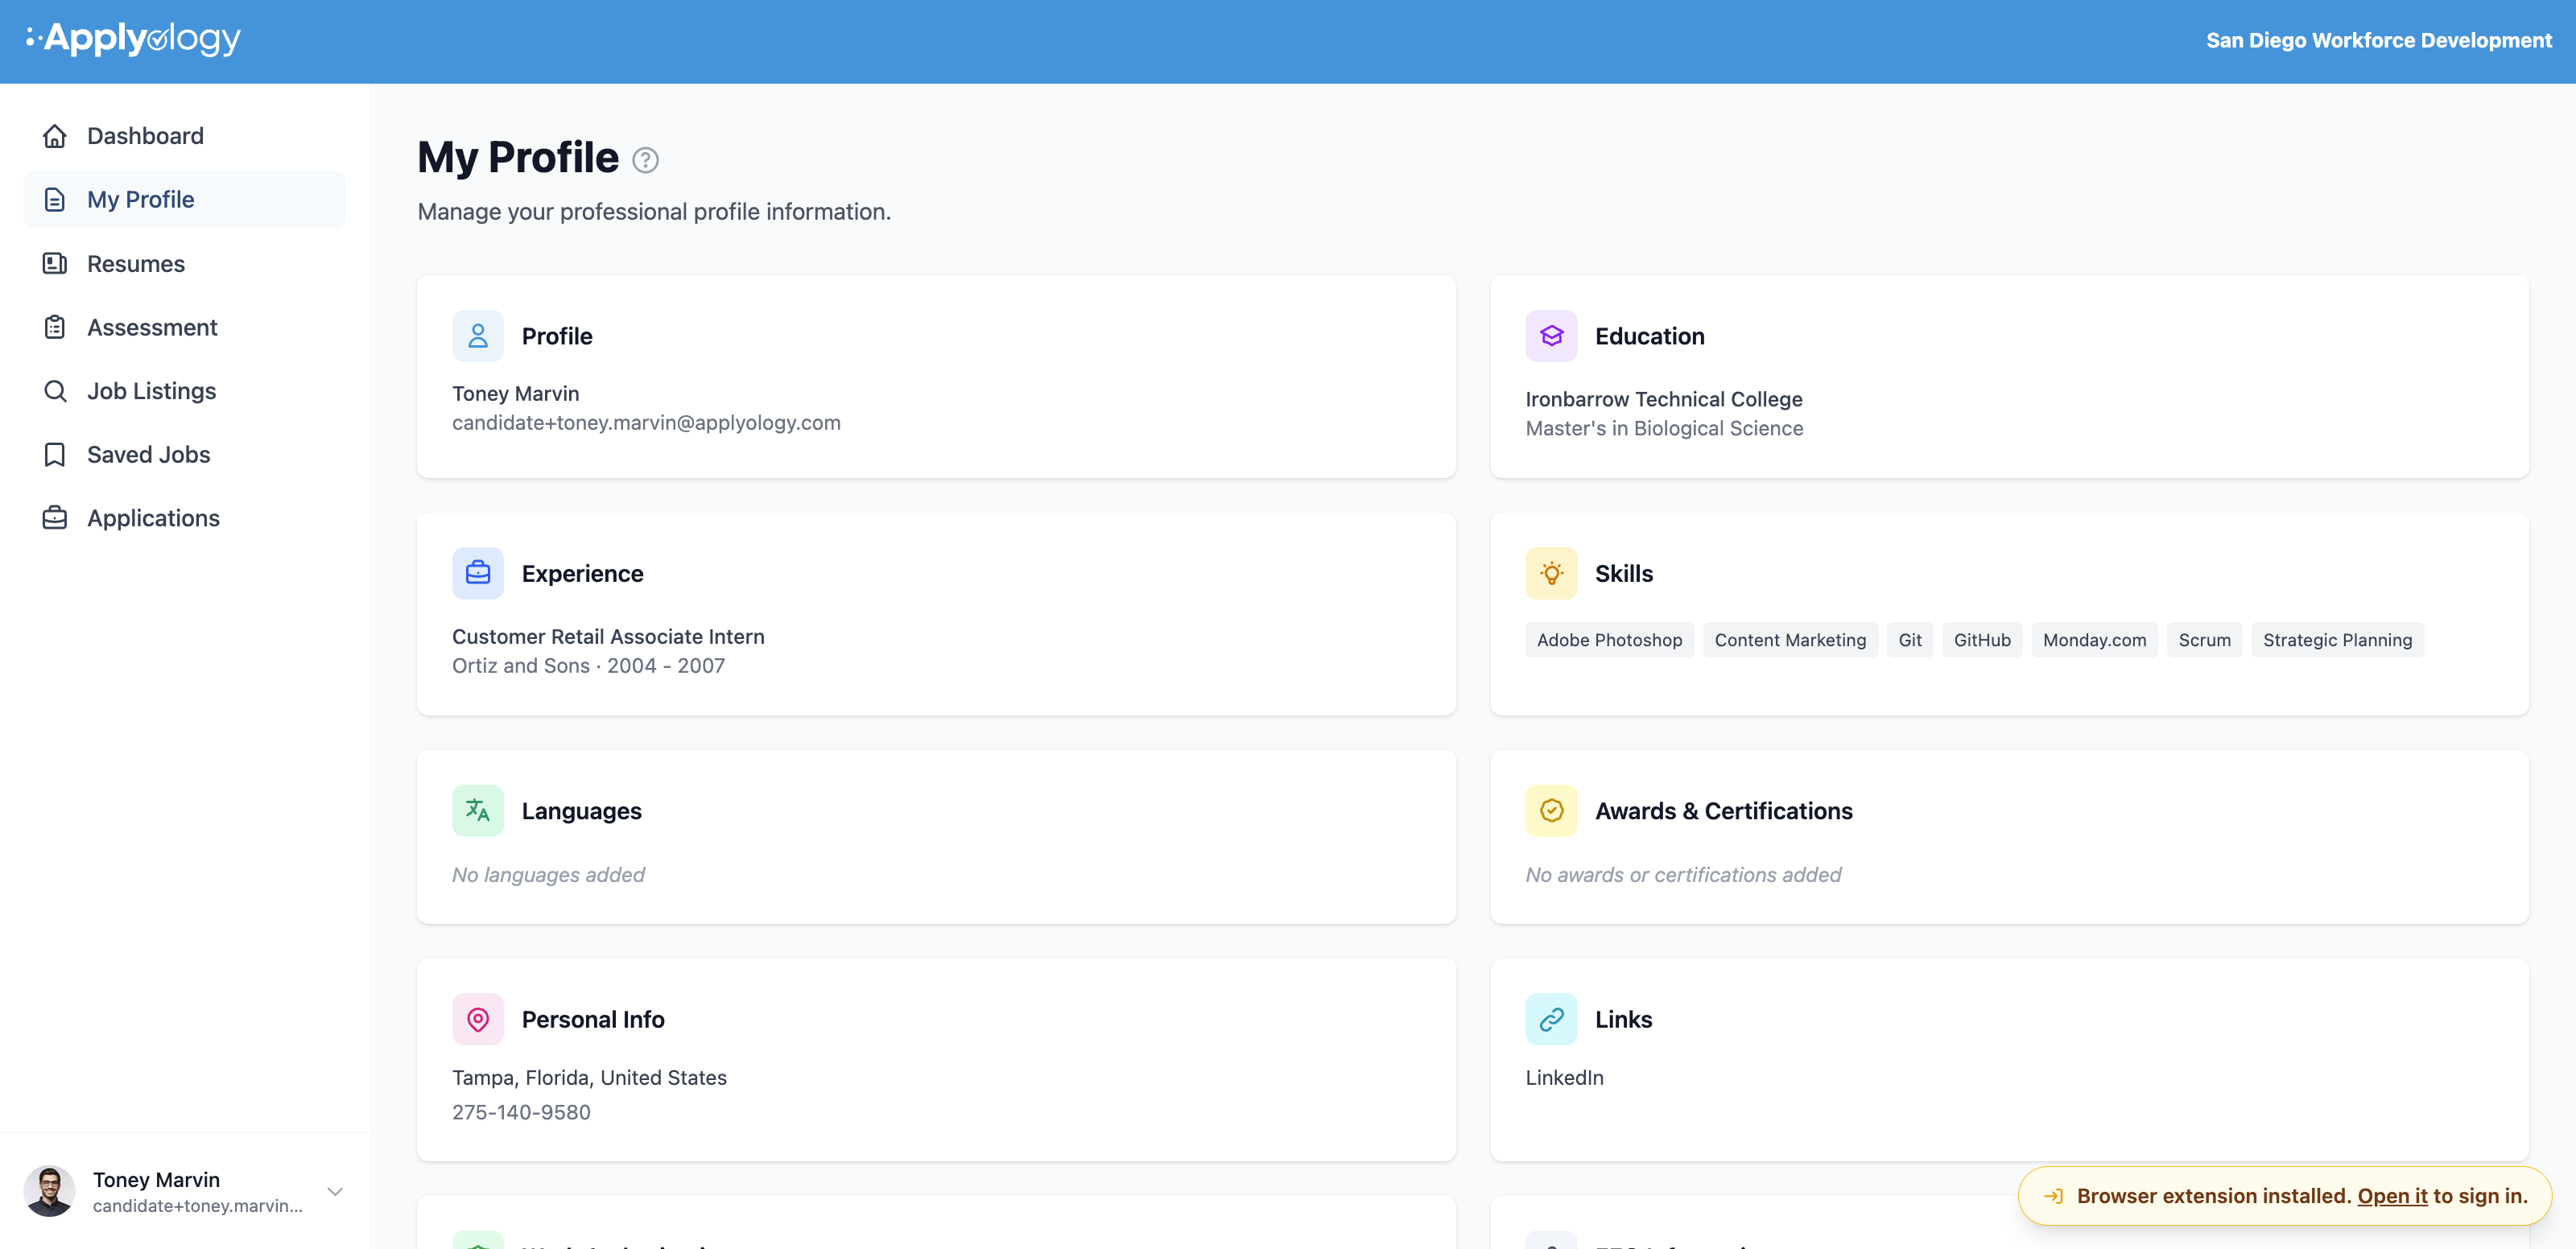Open the Applications page

pyautogui.click(x=185, y=518)
